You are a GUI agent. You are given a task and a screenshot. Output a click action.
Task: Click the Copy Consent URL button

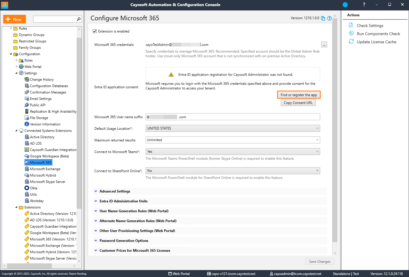pos(298,102)
